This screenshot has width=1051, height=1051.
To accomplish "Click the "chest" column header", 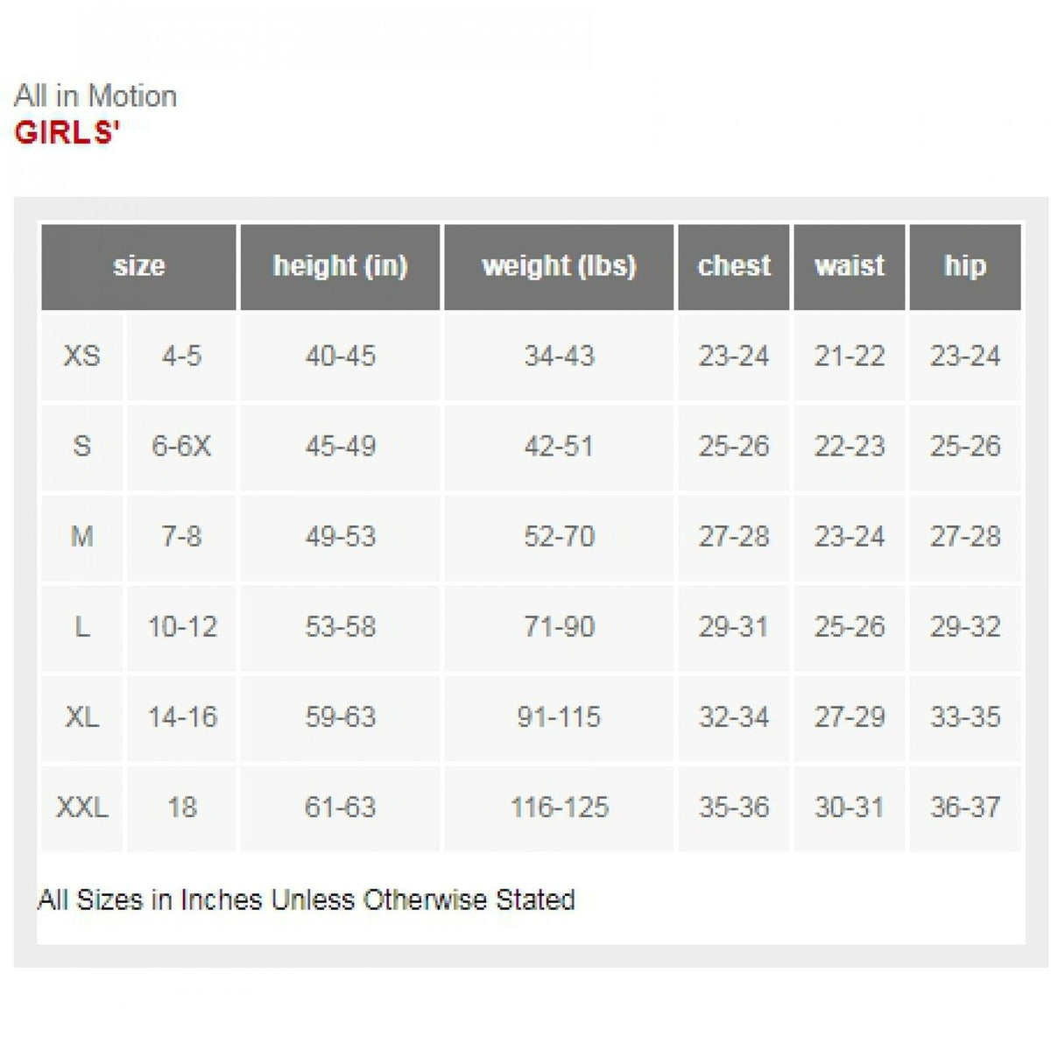I will coord(734,266).
